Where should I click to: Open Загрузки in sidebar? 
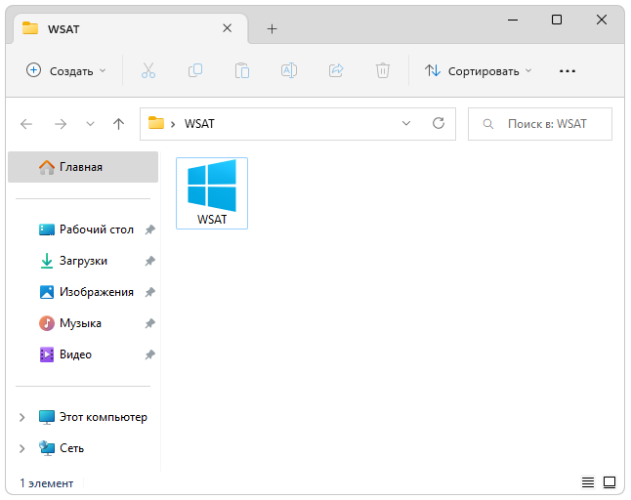point(83,261)
